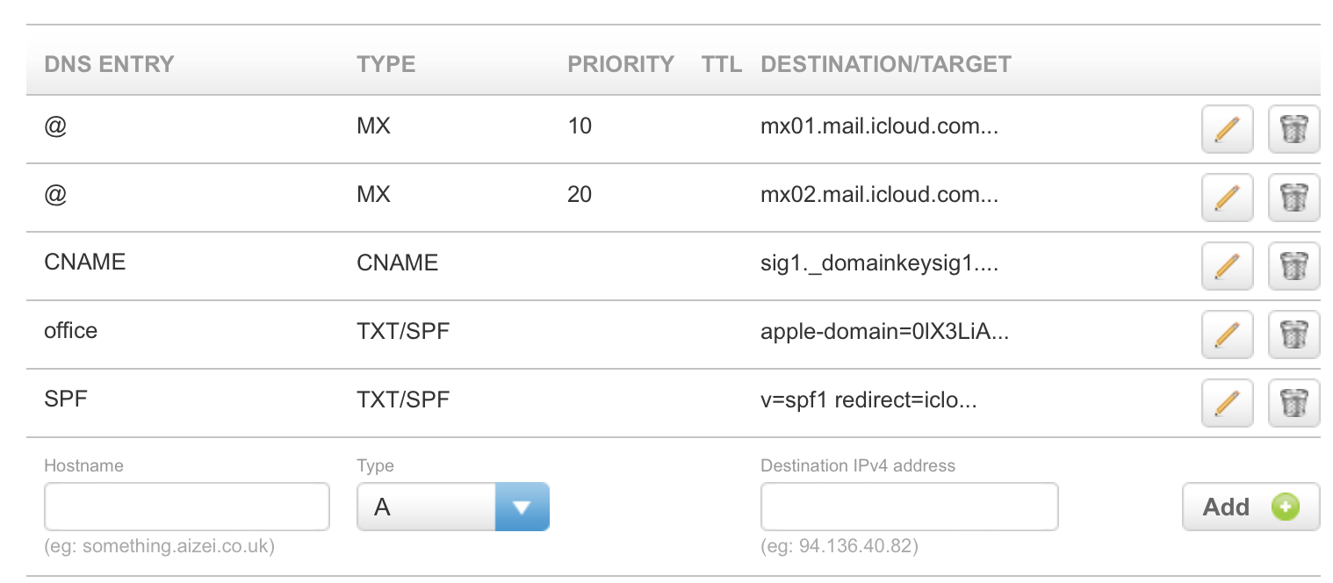Viewport: 1333px width, 583px height.
Task: Delete the mx02.mail.icloud.com MX record
Action: point(1293,197)
